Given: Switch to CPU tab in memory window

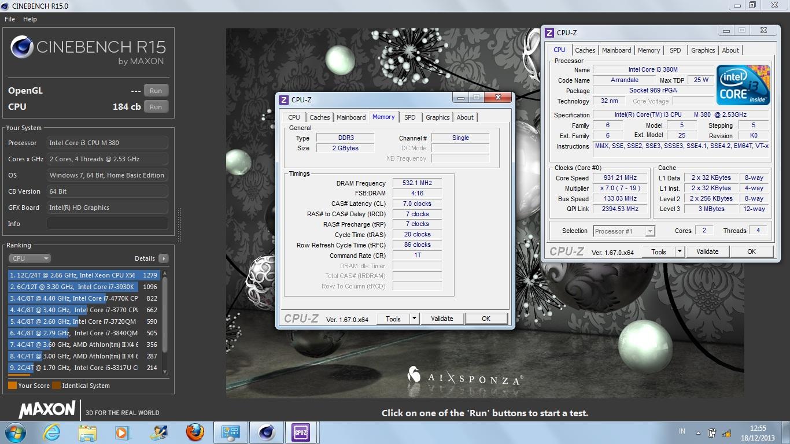Looking at the screenshot, I should click(x=294, y=117).
